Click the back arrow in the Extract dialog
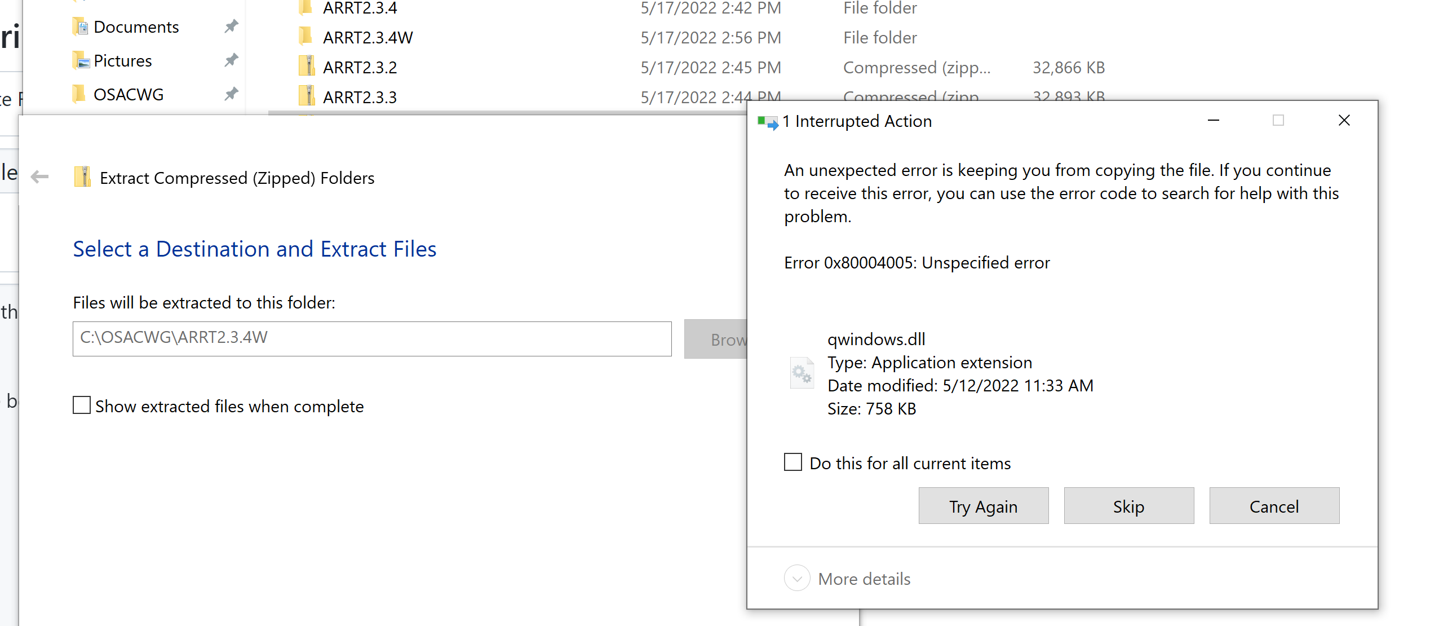The width and height of the screenshot is (1430, 626). coord(40,177)
